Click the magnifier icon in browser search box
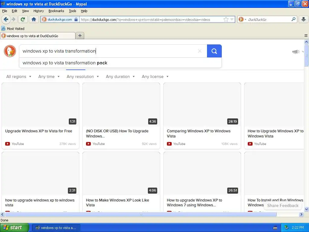This screenshot has width=309, height=232. pos(293,19)
